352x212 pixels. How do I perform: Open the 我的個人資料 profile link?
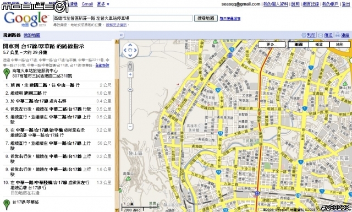click(276, 4)
